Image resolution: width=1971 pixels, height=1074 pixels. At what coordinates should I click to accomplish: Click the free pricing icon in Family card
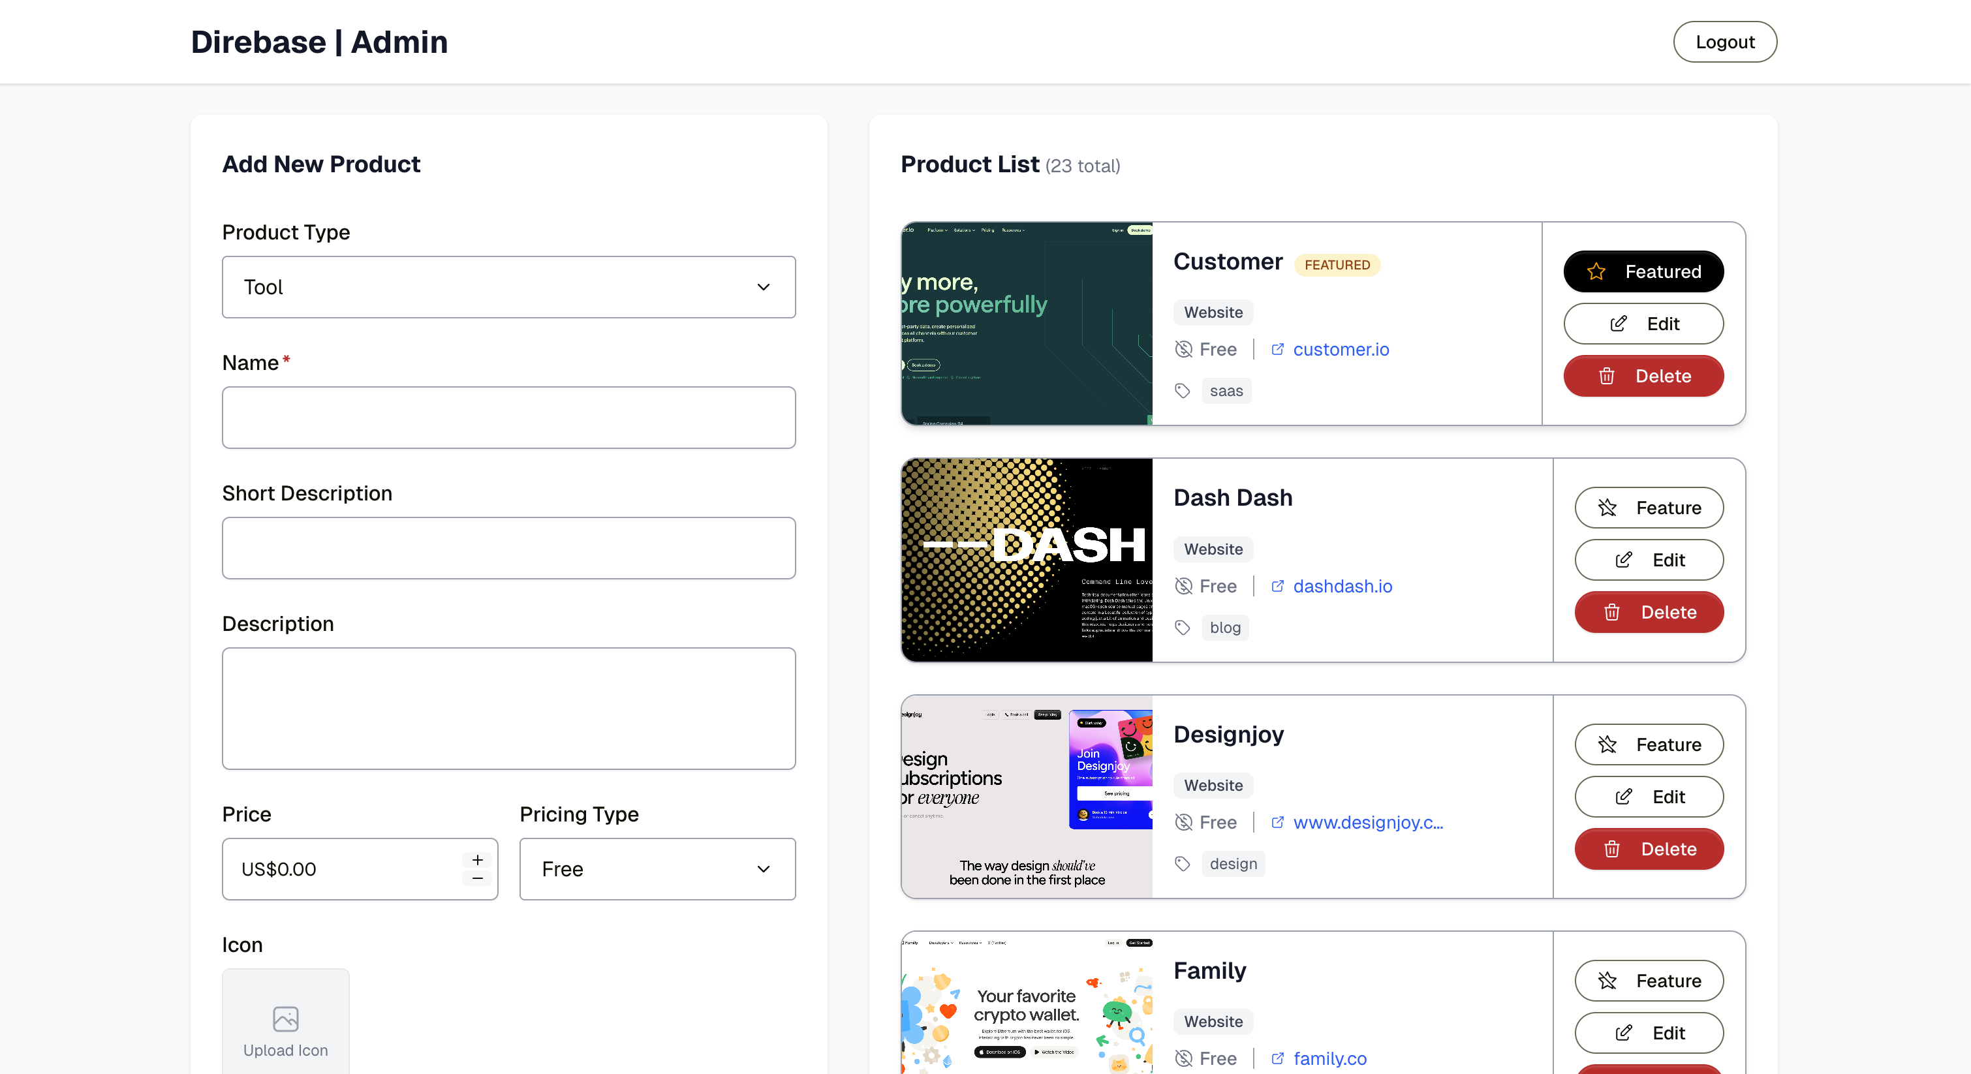[x=1183, y=1059]
